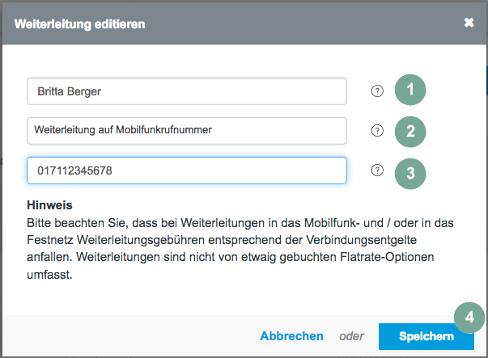Focus the Britta Berger name field

(x=186, y=91)
